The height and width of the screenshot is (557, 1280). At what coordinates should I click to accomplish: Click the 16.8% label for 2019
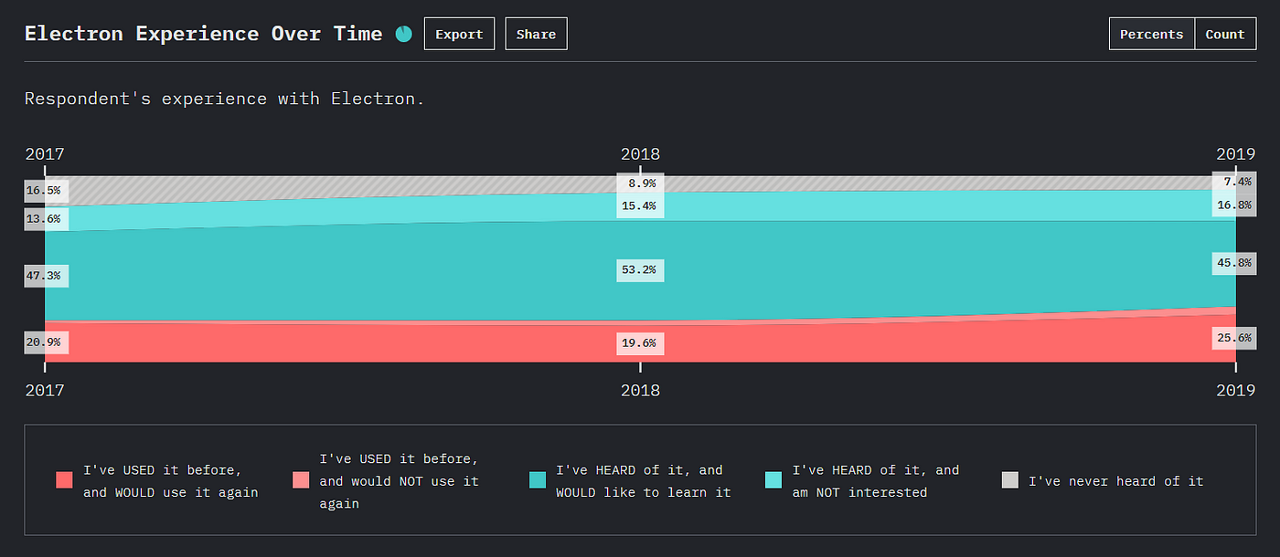coord(1236,205)
